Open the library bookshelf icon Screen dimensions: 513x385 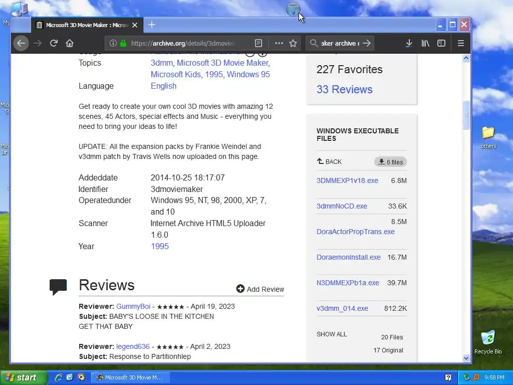pyautogui.click(x=425, y=43)
